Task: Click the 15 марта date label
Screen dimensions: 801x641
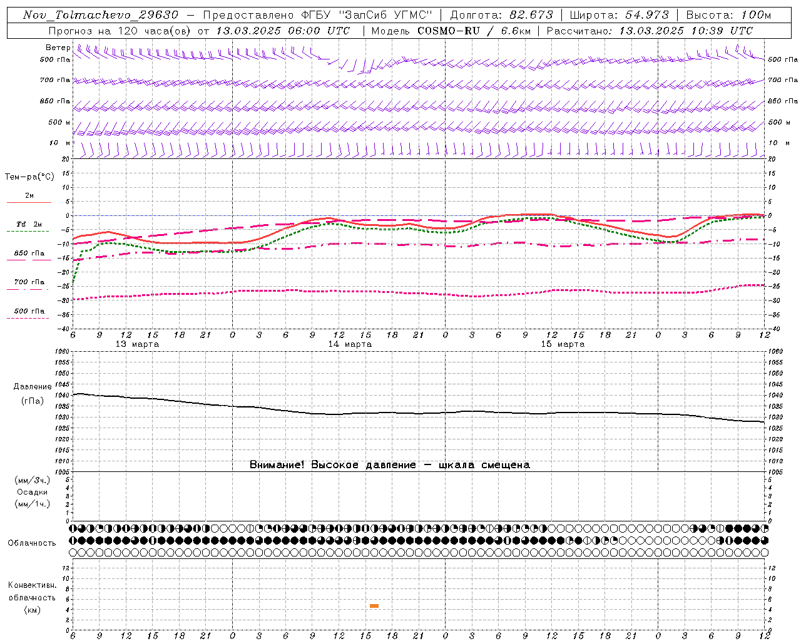Action: point(563,344)
